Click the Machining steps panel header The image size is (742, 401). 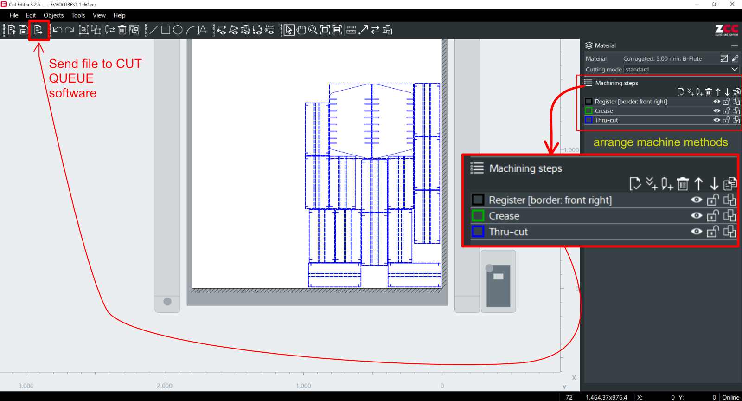[616, 83]
